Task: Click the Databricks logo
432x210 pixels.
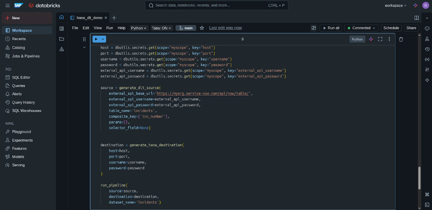Action: [44, 6]
